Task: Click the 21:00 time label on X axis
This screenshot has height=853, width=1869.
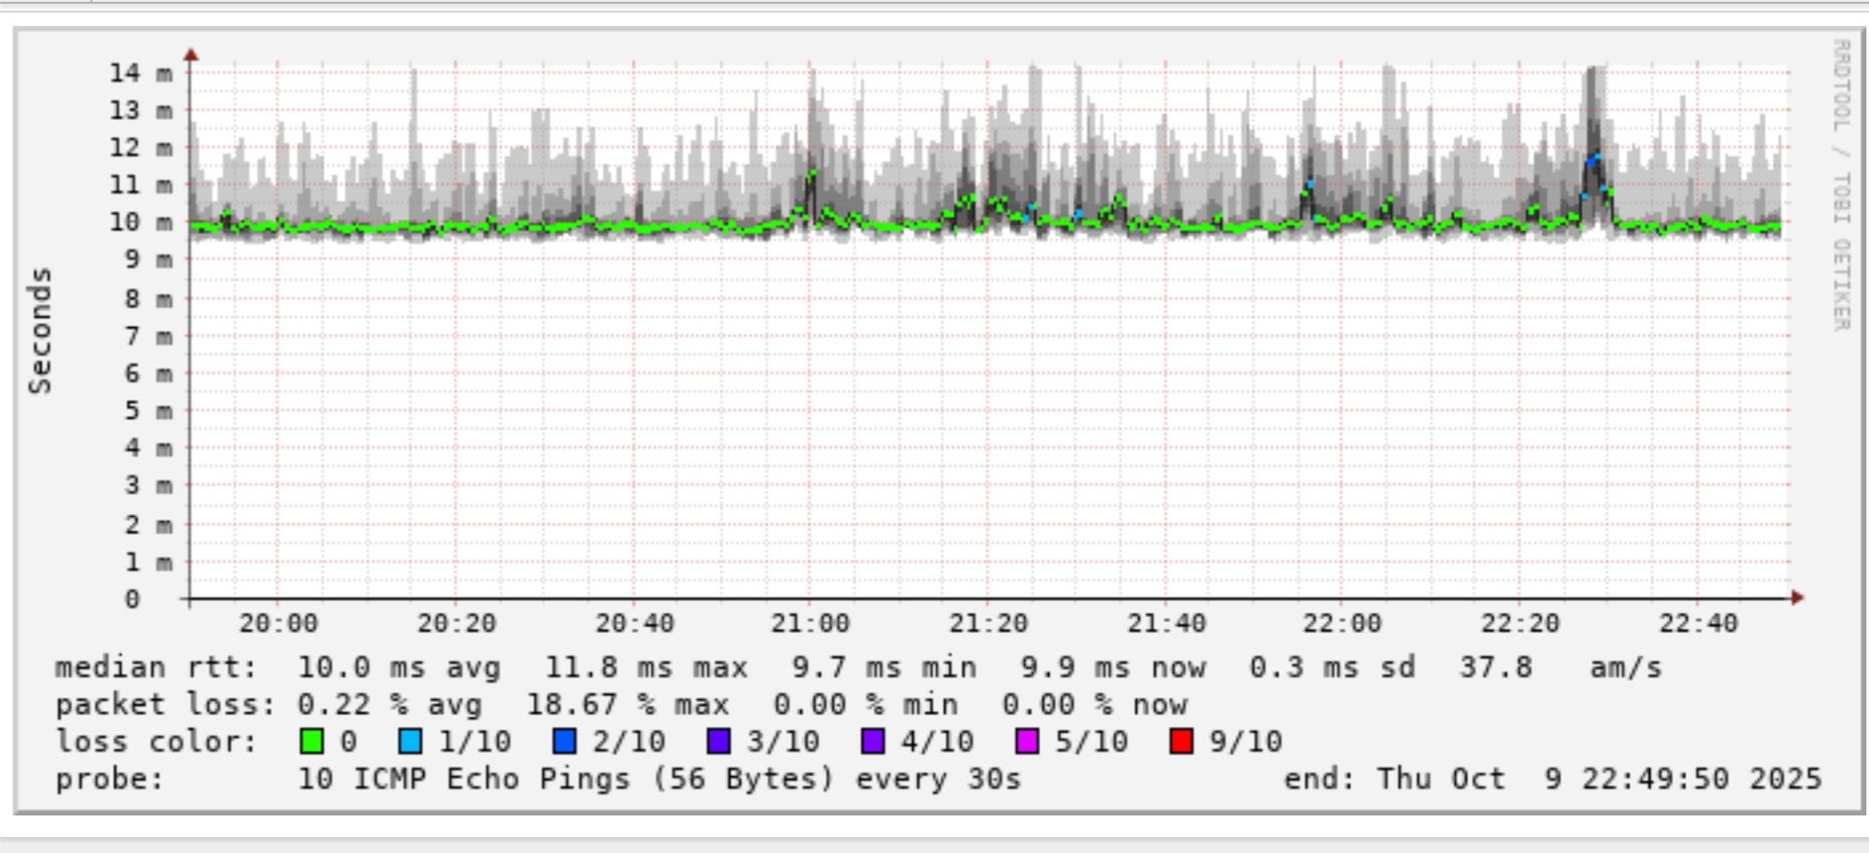Action: click(x=810, y=623)
